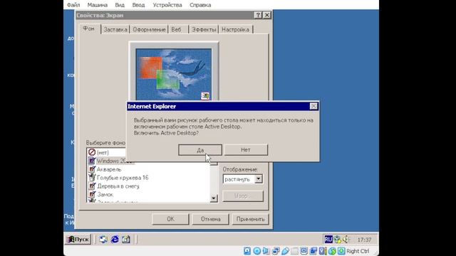
Task: Open the Справка menu
Action: [x=200, y=5]
